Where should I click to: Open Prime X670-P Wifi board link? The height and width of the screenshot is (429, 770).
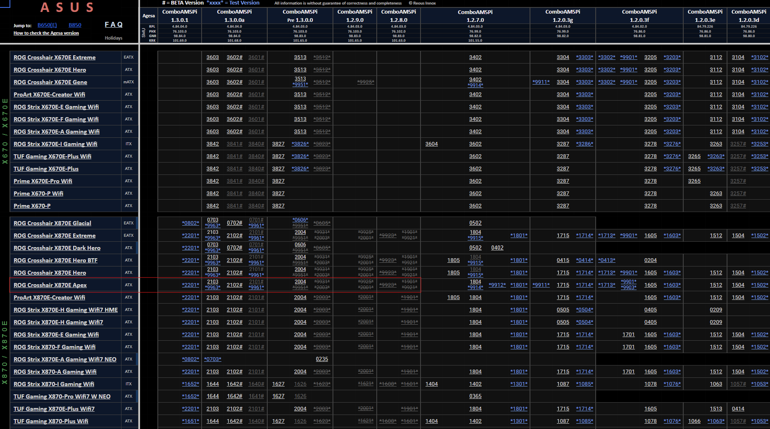tap(38, 193)
